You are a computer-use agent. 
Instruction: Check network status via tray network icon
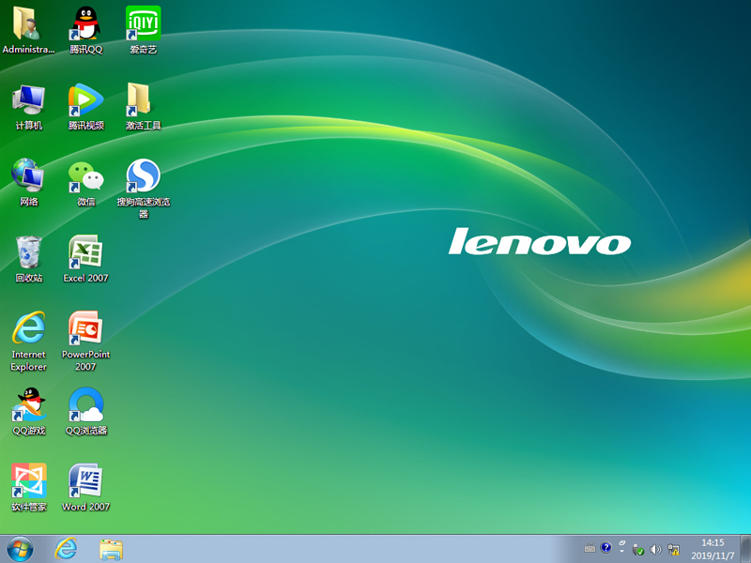pyautogui.click(x=672, y=551)
